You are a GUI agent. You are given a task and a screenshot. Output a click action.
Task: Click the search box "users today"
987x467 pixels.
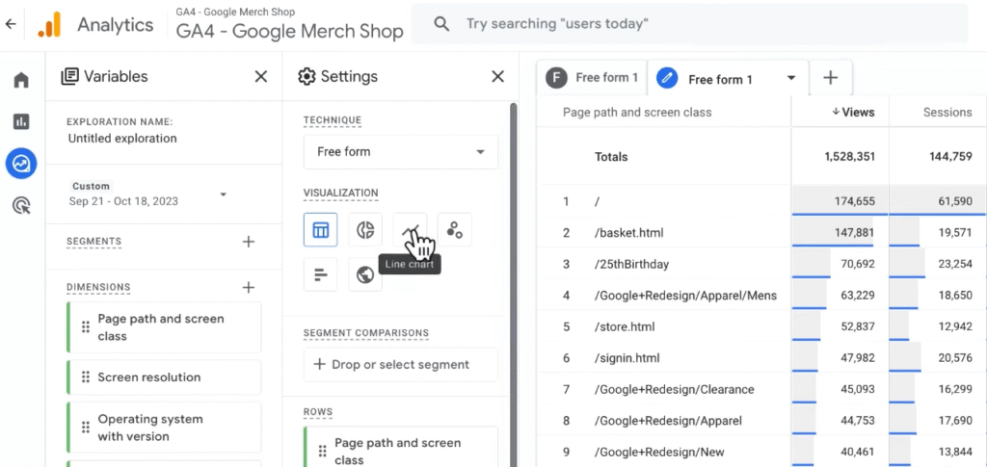690,24
